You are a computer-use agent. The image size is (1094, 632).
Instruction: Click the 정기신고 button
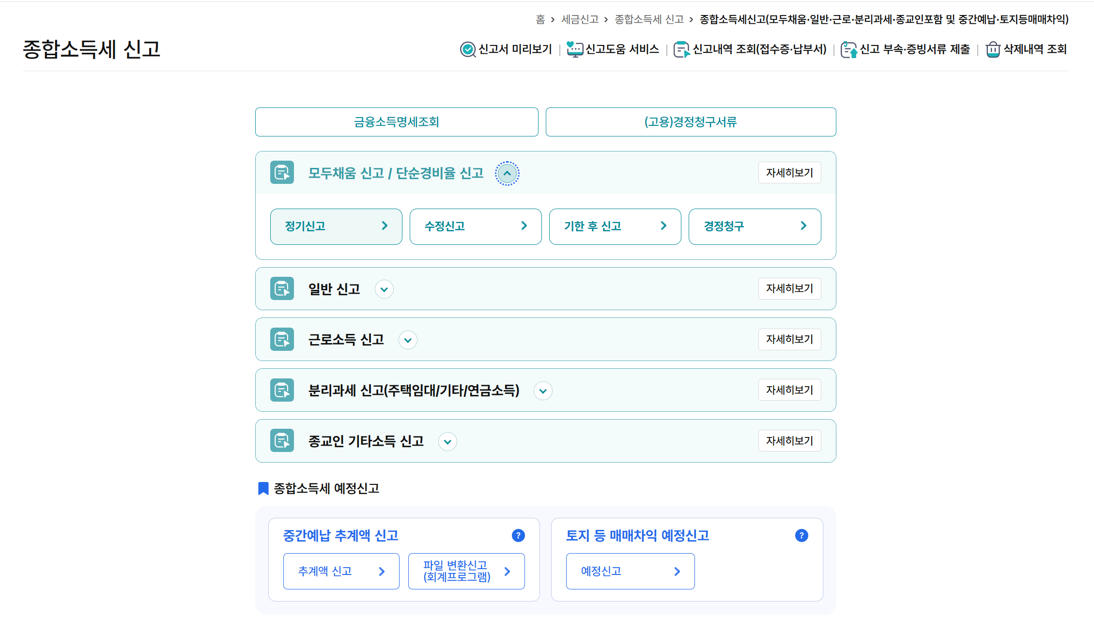pos(336,226)
